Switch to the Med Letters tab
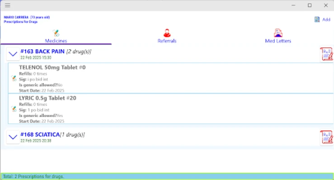Image resolution: width=334 pixels, height=180 pixels. click(x=278, y=36)
